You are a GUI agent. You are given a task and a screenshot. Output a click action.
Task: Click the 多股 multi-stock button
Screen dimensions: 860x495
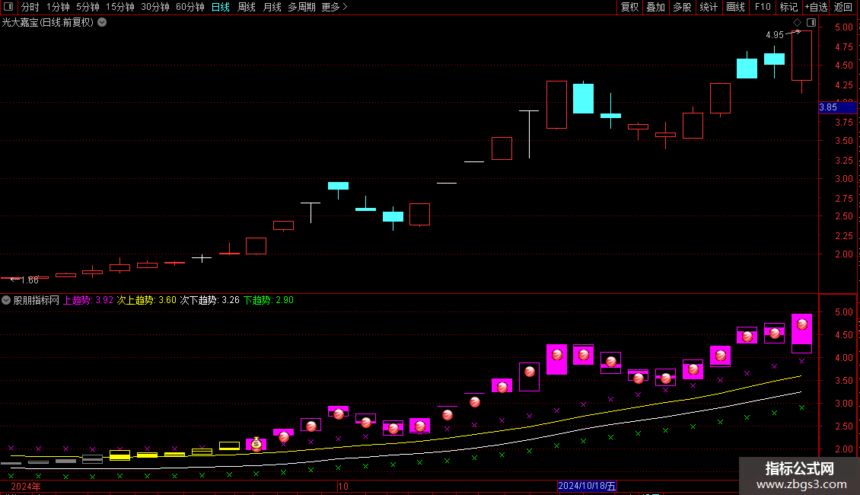(x=682, y=7)
